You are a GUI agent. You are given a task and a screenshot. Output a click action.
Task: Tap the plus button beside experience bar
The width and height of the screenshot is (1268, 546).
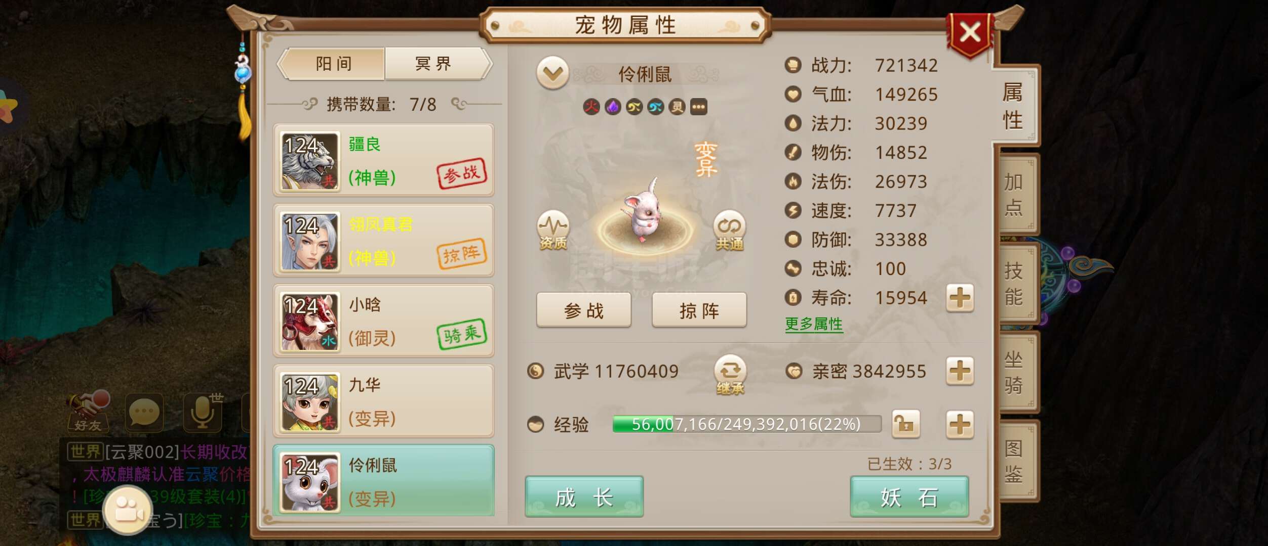[960, 424]
